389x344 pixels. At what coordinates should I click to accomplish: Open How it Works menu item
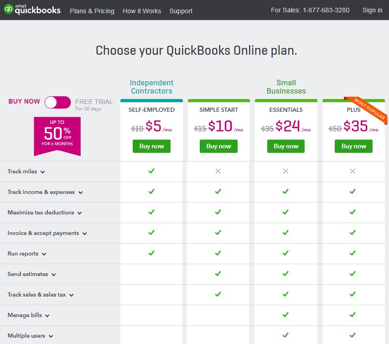click(142, 11)
